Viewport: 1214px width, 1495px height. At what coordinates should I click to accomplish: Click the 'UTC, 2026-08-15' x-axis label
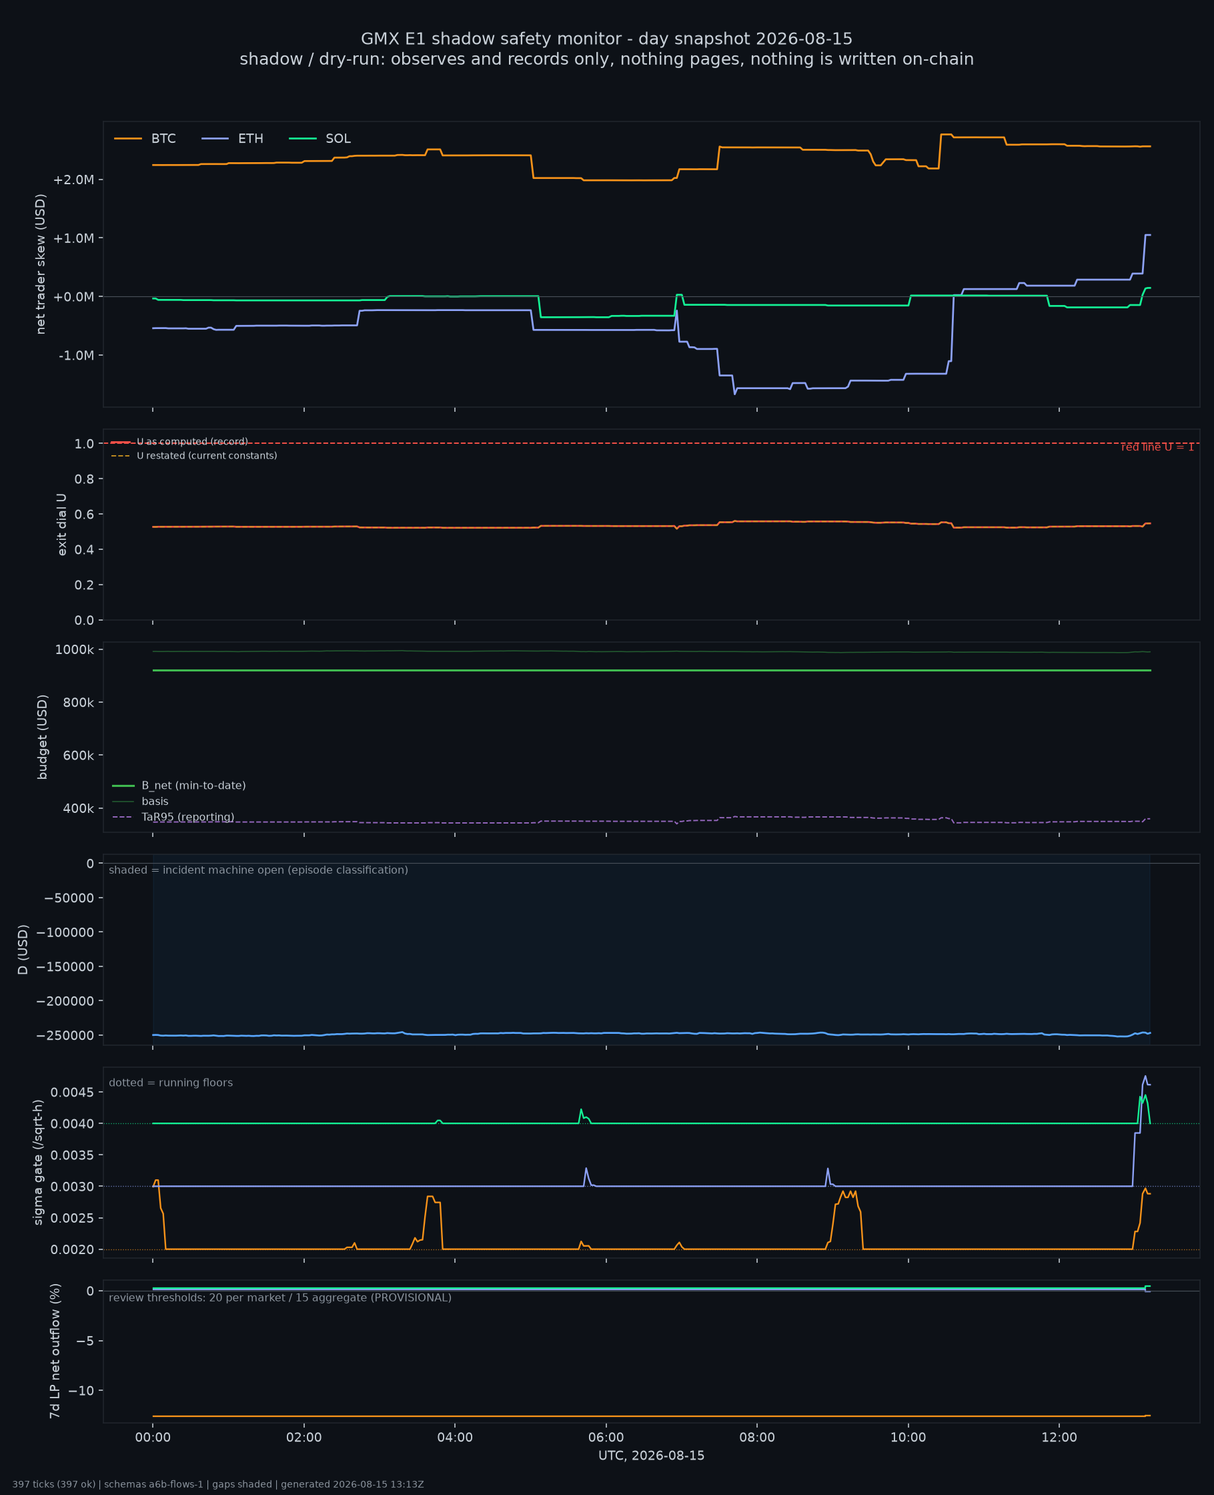point(652,1456)
